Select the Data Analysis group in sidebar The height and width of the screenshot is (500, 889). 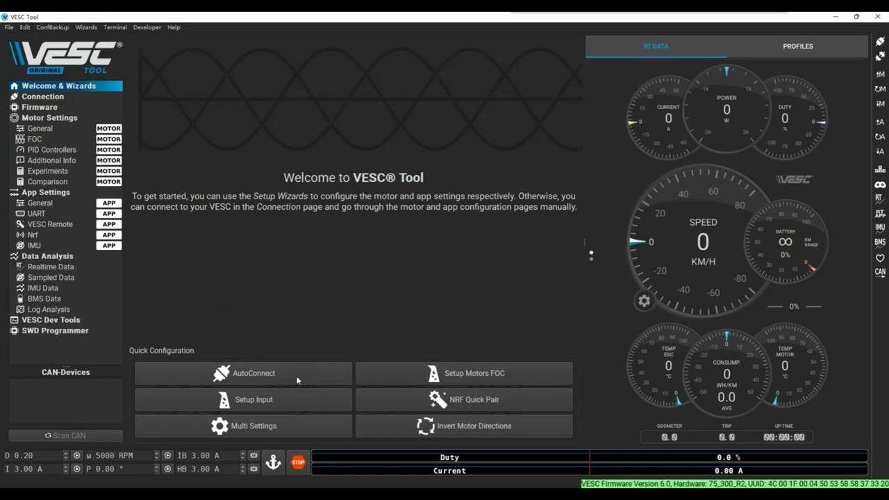click(65, 256)
